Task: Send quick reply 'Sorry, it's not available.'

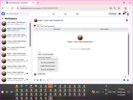Action: (48, 69)
